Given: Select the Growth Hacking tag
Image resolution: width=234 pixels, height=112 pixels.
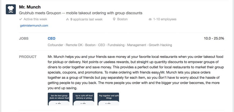Looking at the screenshot, I should [x=160, y=45].
